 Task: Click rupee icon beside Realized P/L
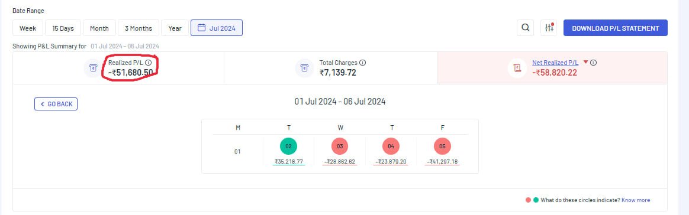[x=93, y=68]
